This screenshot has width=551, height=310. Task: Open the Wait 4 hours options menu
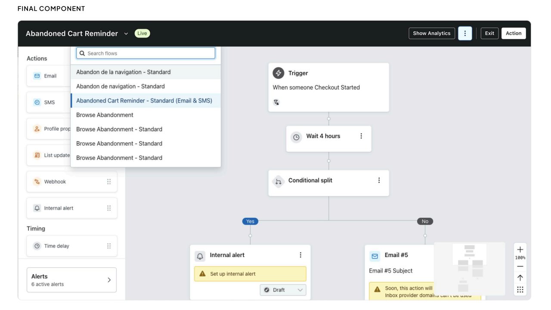[x=361, y=136]
